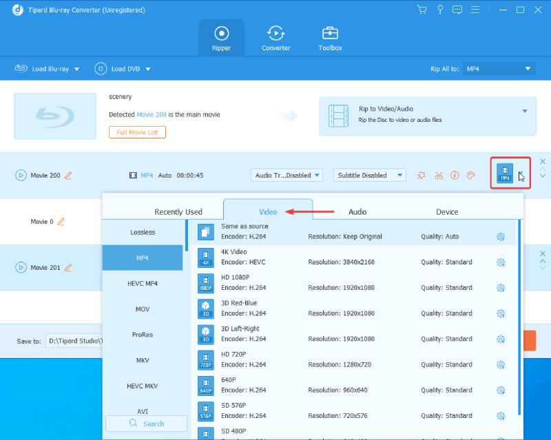Move Movie 200 down with arrow

tap(543, 176)
